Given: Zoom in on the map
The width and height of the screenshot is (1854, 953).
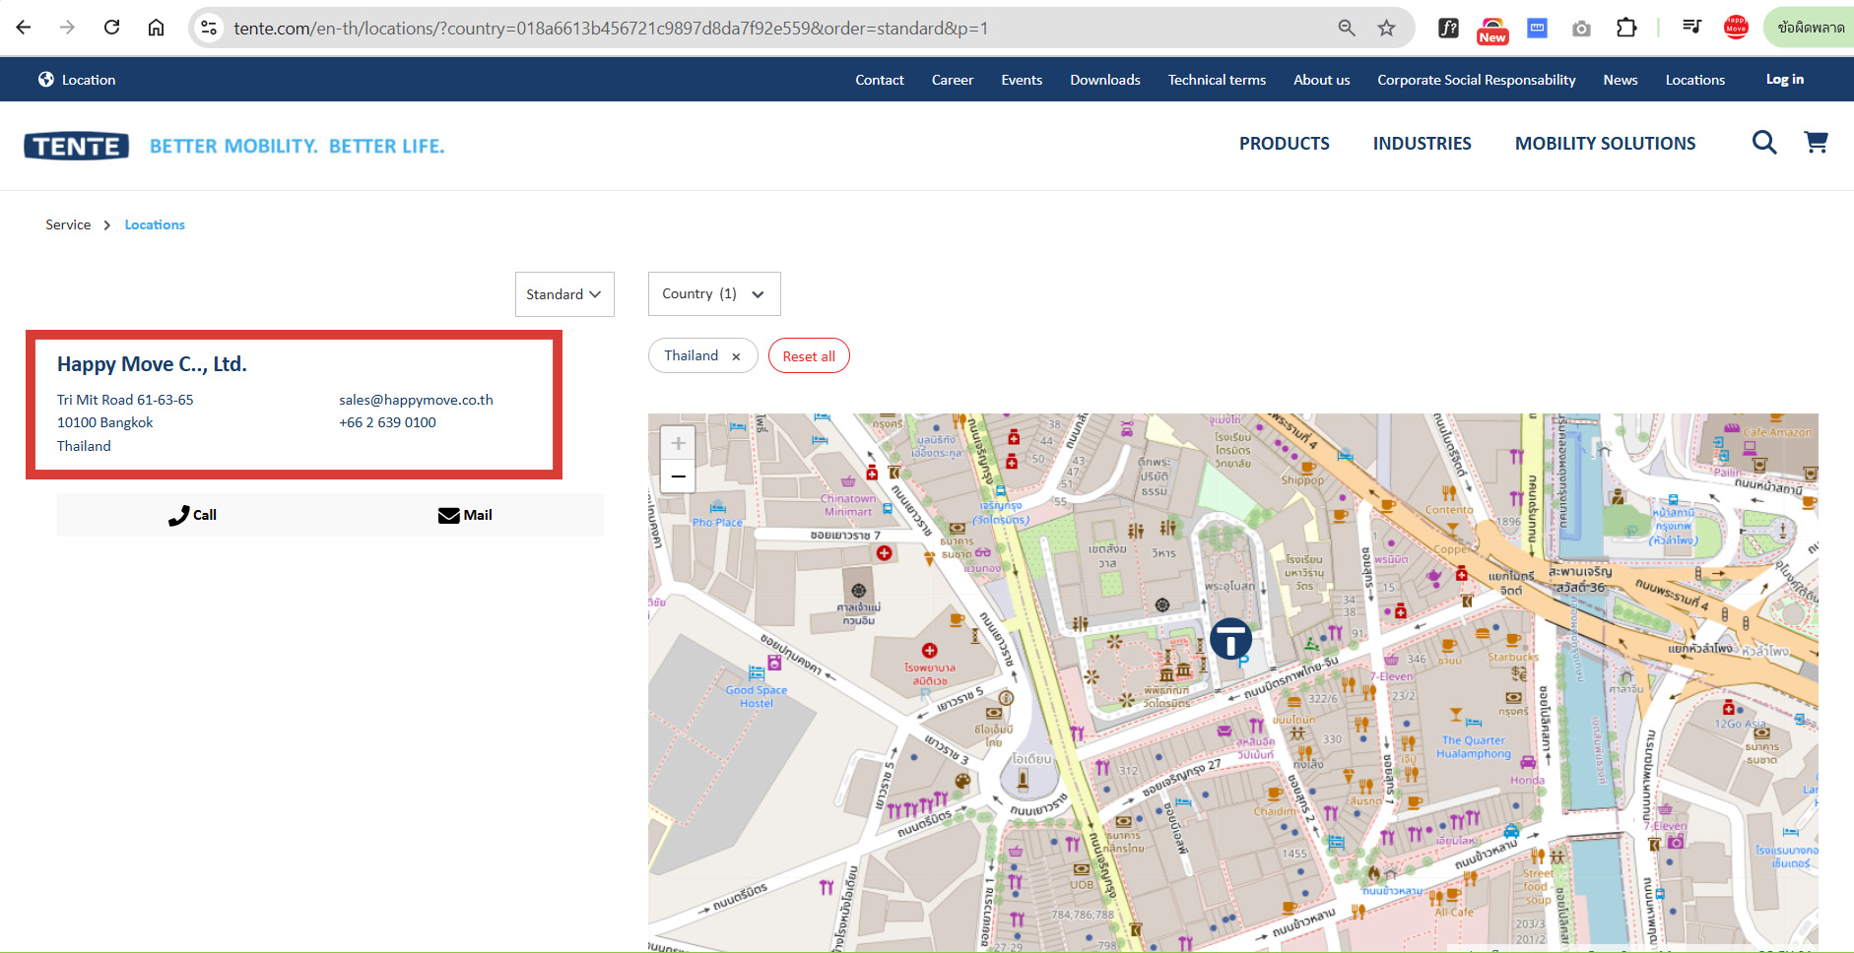Looking at the screenshot, I should click(678, 443).
